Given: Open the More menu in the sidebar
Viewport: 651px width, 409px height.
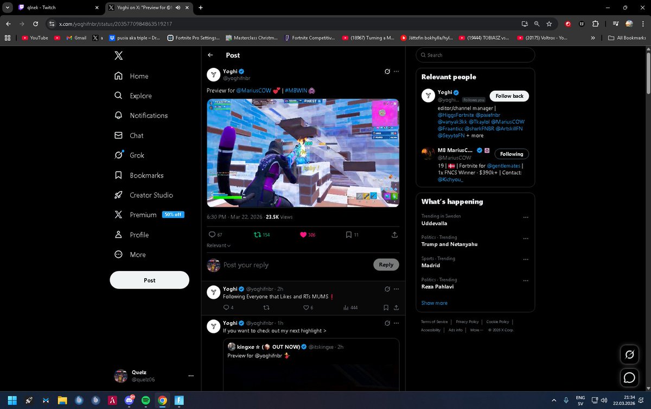Looking at the screenshot, I should click(x=137, y=254).
